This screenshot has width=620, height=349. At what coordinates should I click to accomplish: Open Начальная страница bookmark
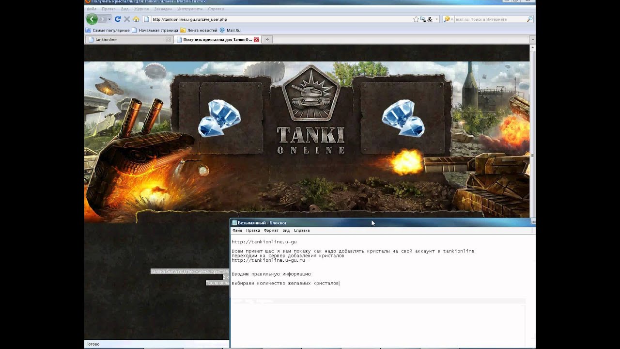point(155,30)
